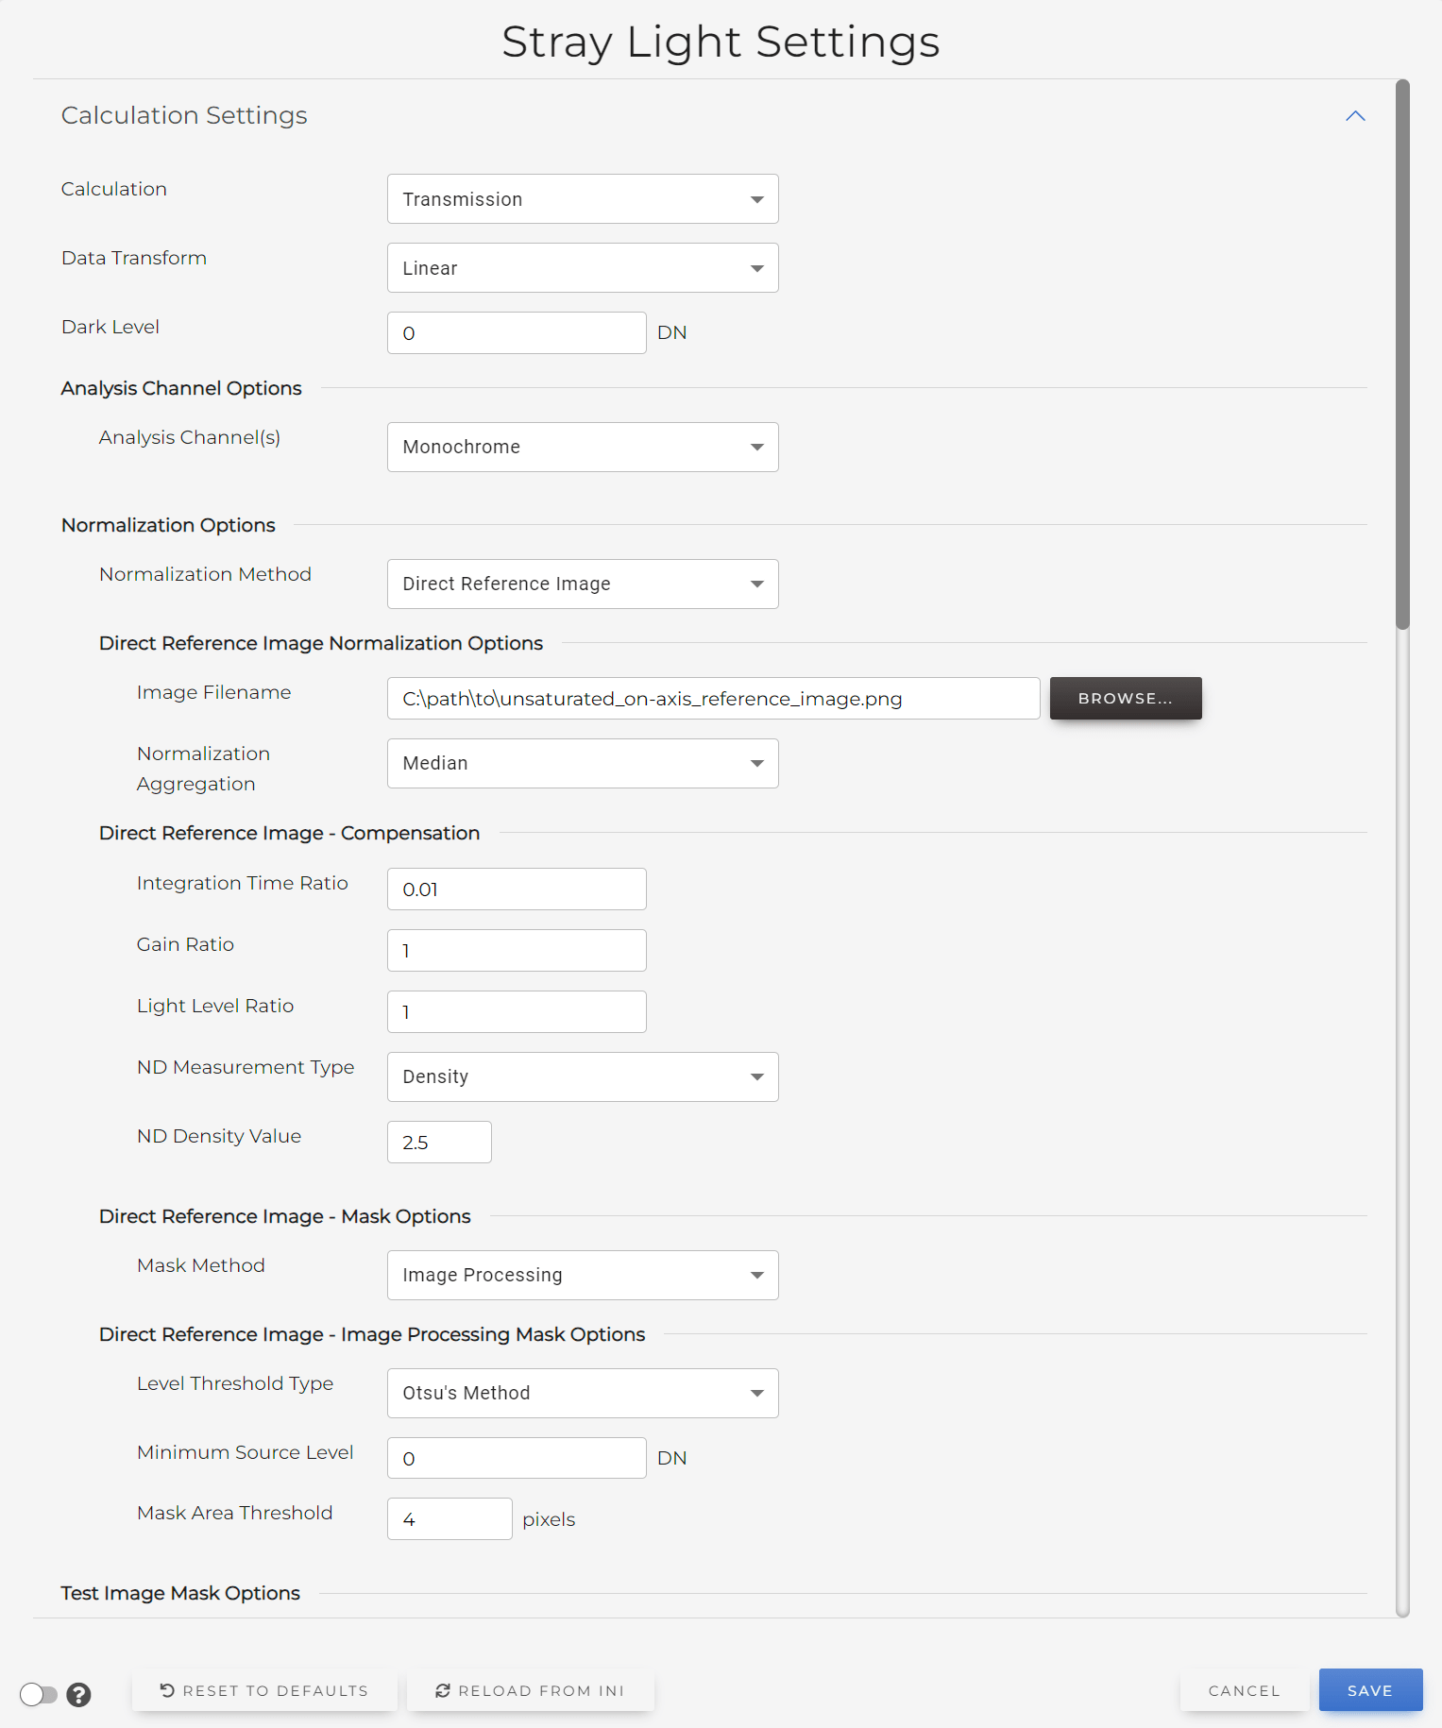The height and width of the screenshot is (1728, 1442).
Task: Open the ND Measurement Type dropdown
Action: coord(583,1076)
